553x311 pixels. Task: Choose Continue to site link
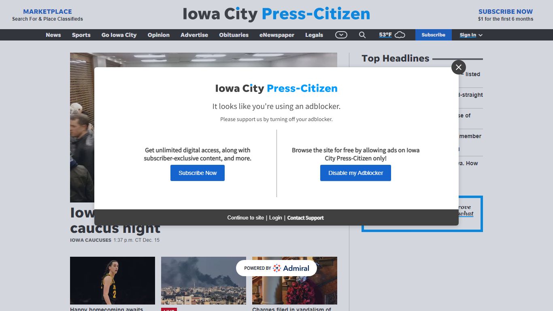click(x=245, y=218)
